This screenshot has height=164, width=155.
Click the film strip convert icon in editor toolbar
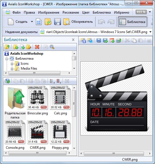click(x=118, y=41)
